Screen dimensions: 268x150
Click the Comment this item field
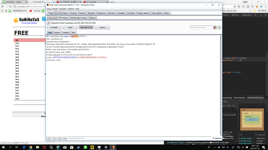coord(201,27)
